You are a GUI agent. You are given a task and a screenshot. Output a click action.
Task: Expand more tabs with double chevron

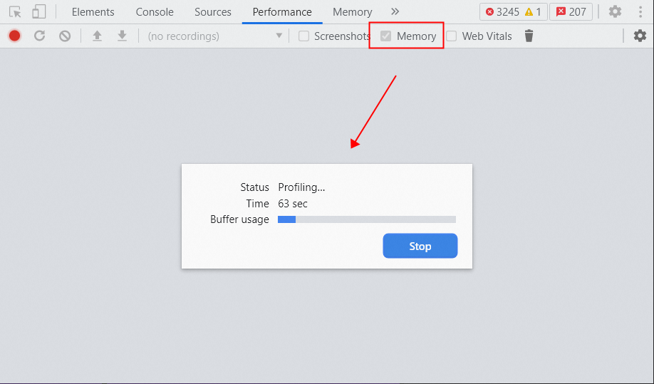(395, 11)
